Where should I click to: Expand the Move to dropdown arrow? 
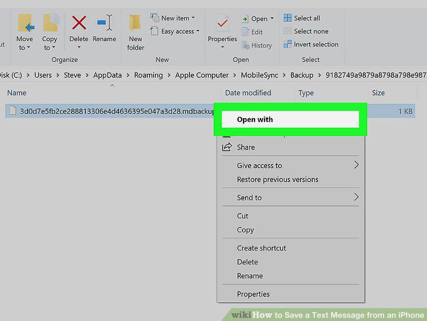(28, 48)
